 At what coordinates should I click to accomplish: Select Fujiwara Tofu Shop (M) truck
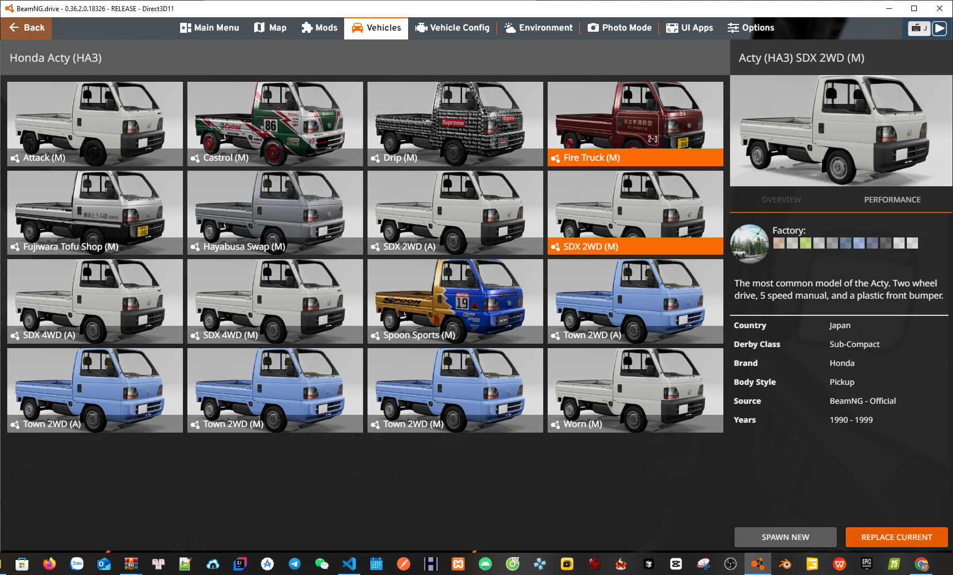95,212
